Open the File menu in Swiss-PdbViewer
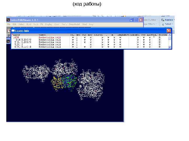This screenshot has width=189, height=141. click(9, 24)
